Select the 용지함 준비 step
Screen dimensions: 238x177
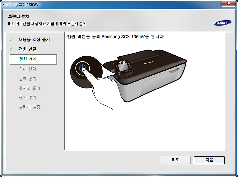[x=30, y=88]
